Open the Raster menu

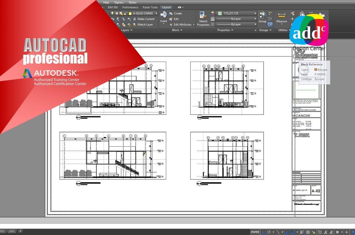point(133,2)
